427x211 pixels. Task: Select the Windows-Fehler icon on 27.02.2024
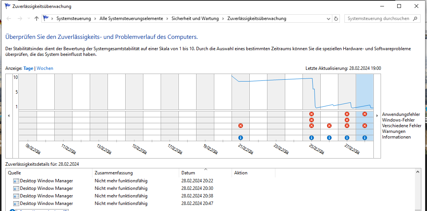point(347,120)
